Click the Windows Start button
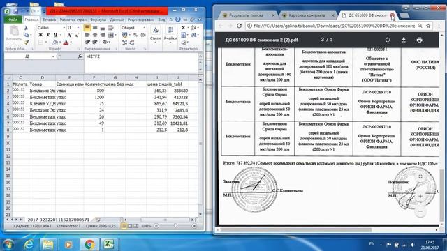The width and height of the screenshot is (447, 251). 8,245
